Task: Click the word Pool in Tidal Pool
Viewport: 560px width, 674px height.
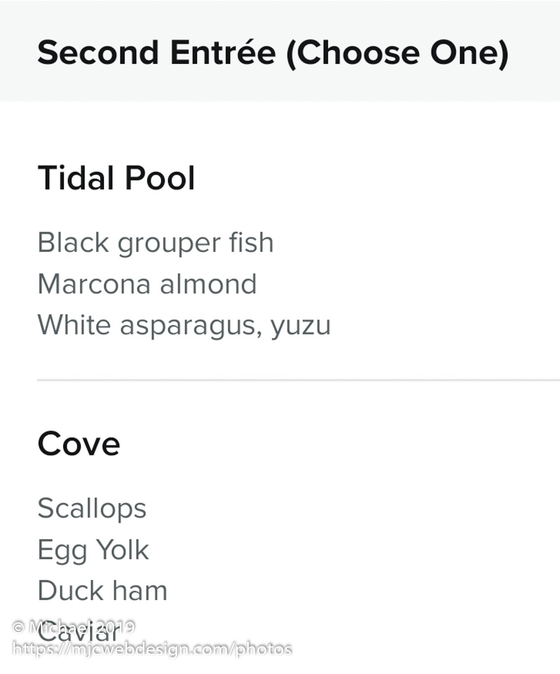Action: 160,178
